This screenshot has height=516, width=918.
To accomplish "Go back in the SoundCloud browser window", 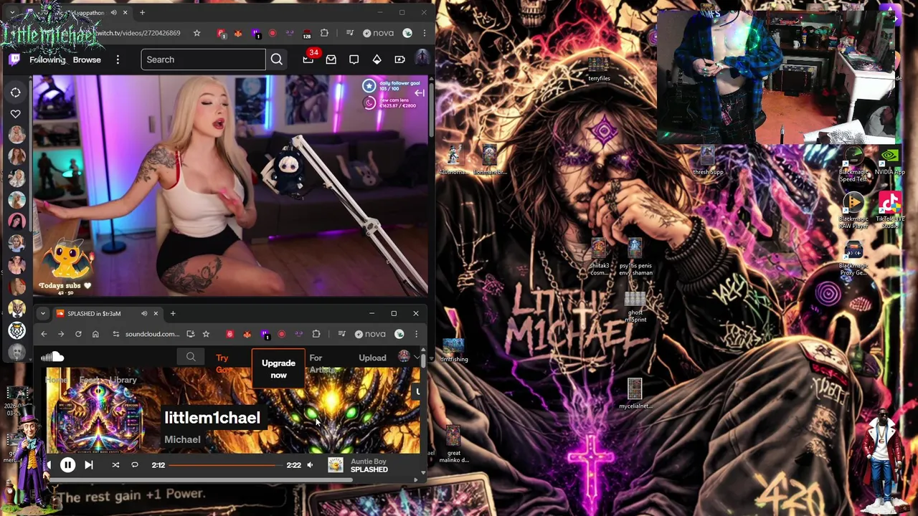I will [x=44, y=334].
